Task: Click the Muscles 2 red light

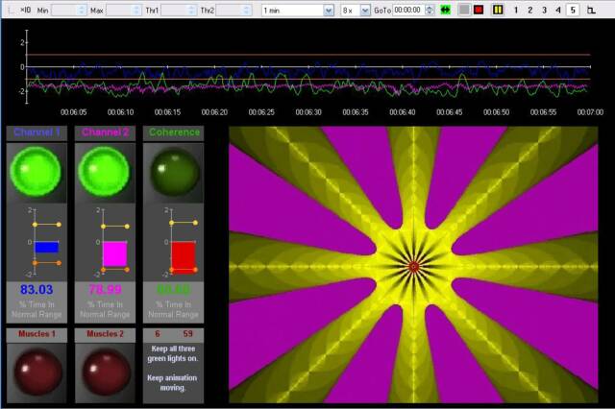Action: (x=106, y=373)
